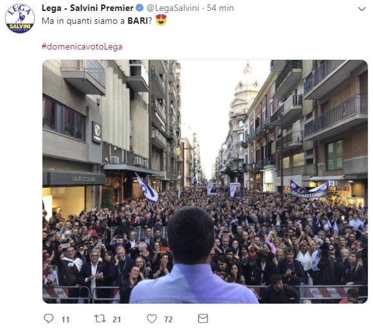This screenshot has height=330, width=373.
Task: Click the white and blue flag in crowd
Action: tap(147, 188)
